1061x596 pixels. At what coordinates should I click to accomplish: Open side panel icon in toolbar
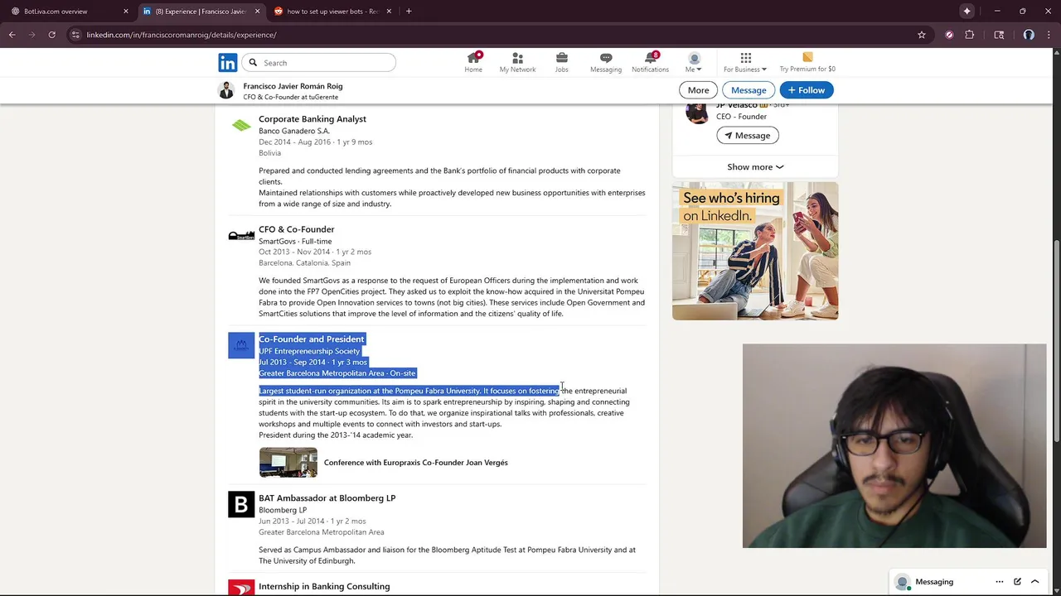coord(999,35)
